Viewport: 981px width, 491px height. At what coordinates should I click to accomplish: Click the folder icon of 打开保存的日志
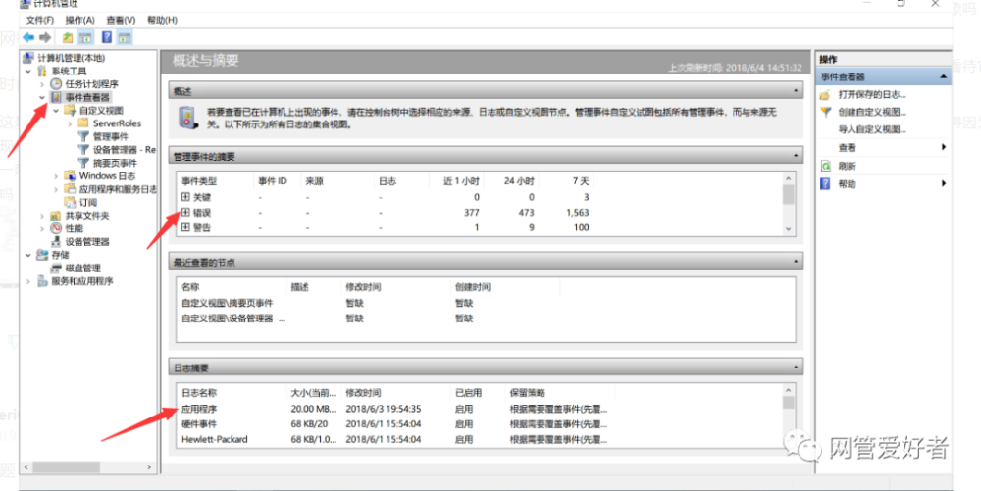pyautogui.click(x=825, y=95)
